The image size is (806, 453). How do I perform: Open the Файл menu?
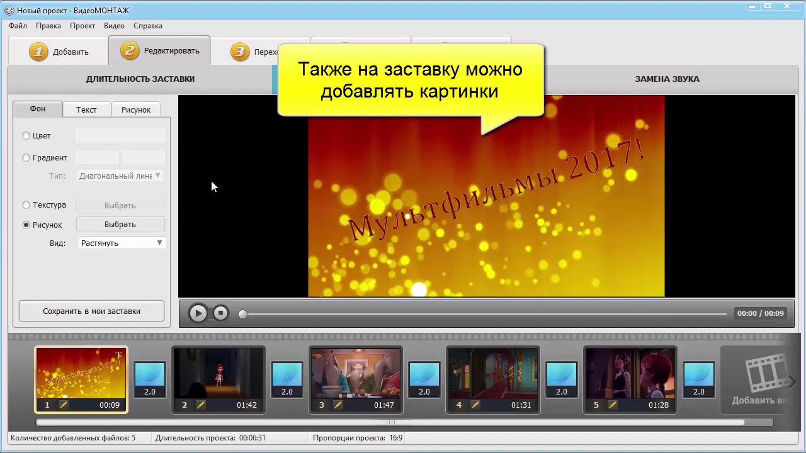pos(18,26)
